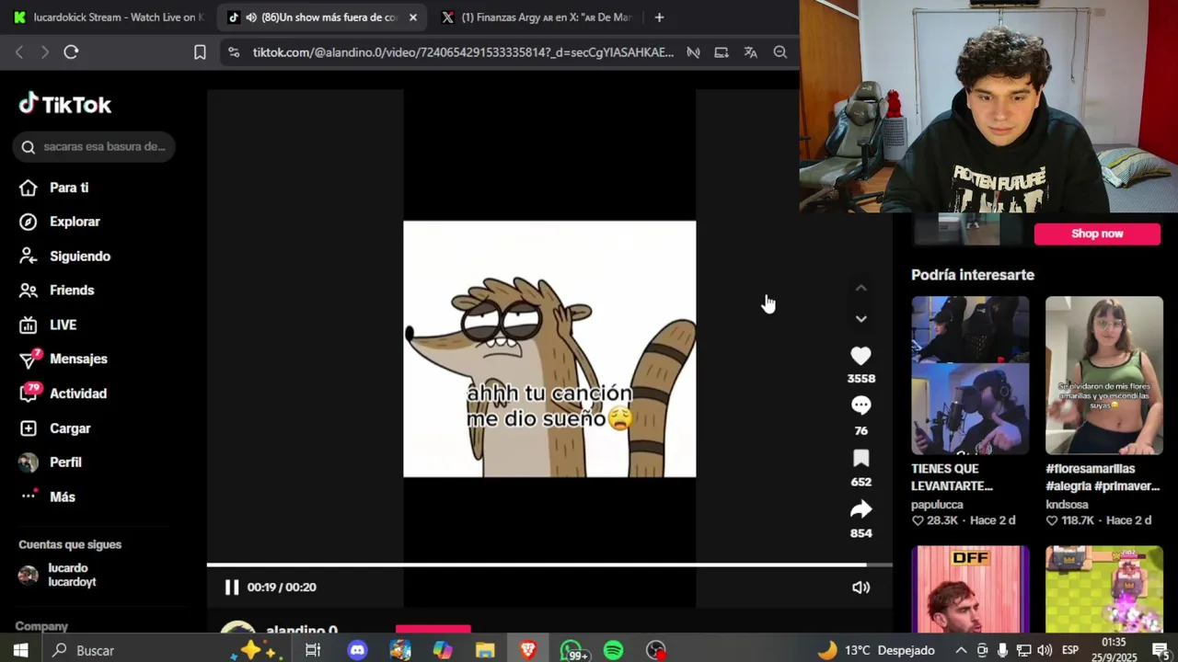Click the Brave shields-off icon in address bar
This screenshot has width=1178, height=662.
click(x=693, y=52)
